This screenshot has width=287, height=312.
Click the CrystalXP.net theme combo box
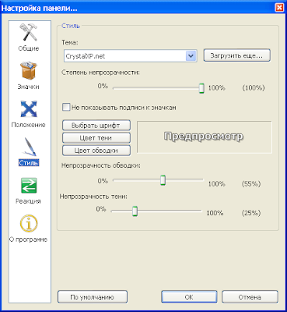131,56
